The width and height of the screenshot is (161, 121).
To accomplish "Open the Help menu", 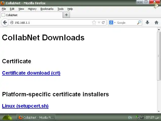I will click(70, 9).
